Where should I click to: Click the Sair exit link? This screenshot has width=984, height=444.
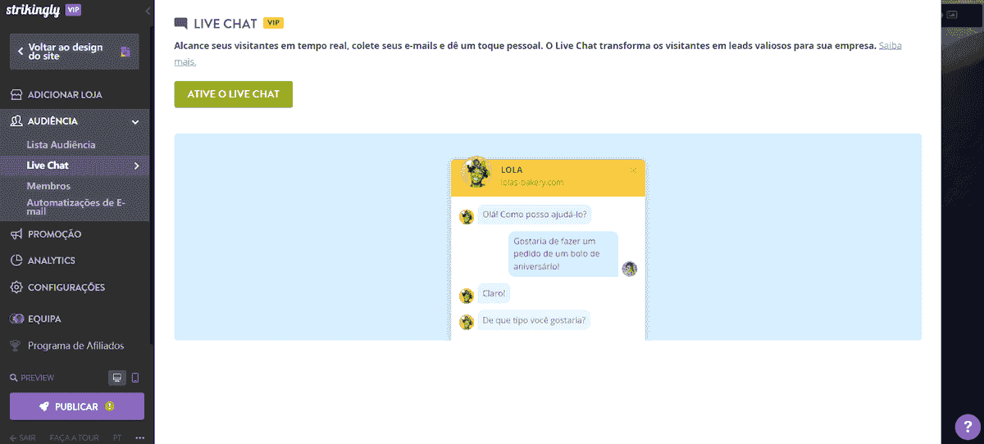[x=25, y=438]
